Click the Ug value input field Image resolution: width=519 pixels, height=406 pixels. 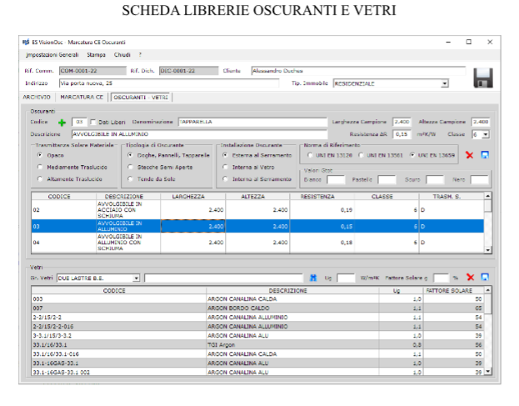[x=346, y=278]
